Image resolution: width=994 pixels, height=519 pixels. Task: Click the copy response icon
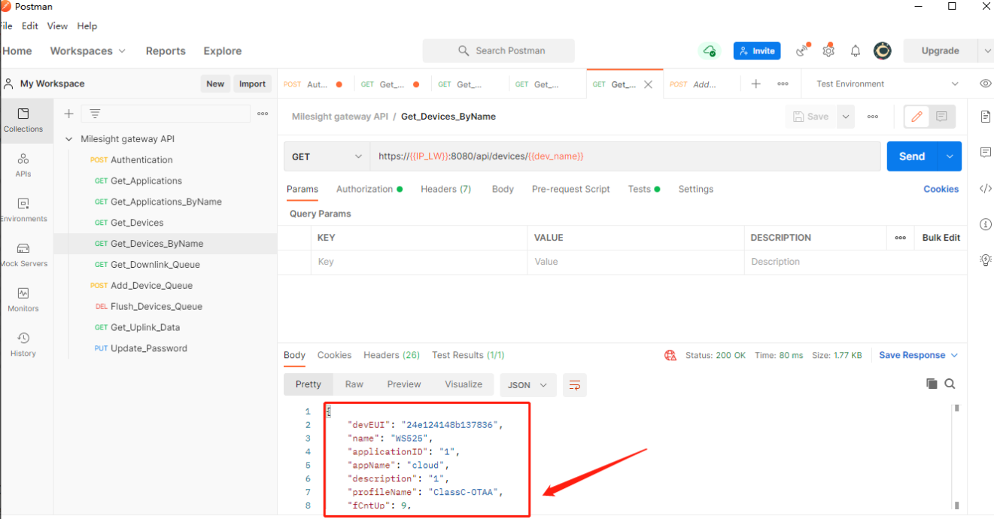tap(932, 384)
